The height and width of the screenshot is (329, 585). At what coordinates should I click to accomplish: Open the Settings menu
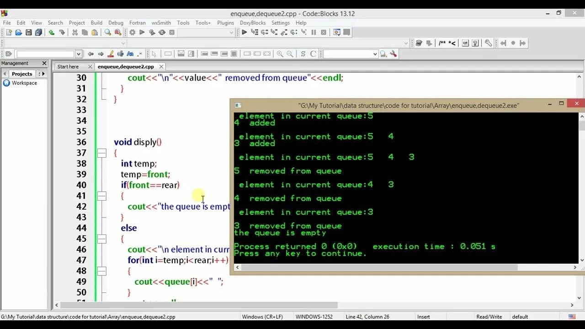281,23
